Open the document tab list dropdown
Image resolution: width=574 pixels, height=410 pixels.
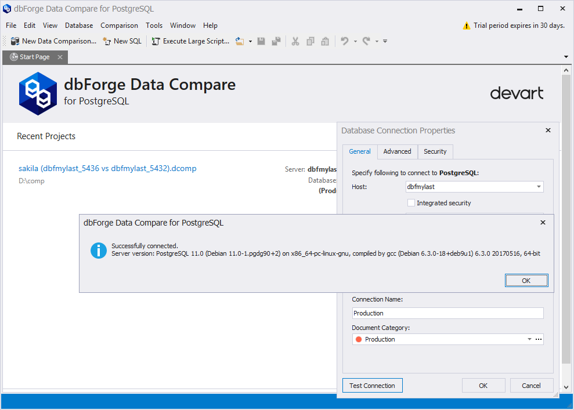point(566,57)
